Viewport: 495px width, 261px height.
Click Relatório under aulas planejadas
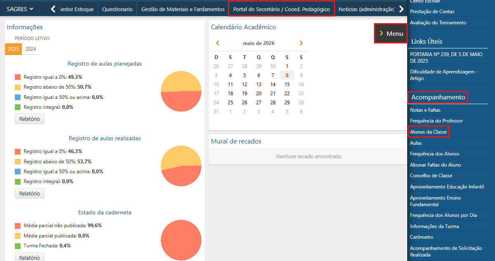click(x=30, y=119)
